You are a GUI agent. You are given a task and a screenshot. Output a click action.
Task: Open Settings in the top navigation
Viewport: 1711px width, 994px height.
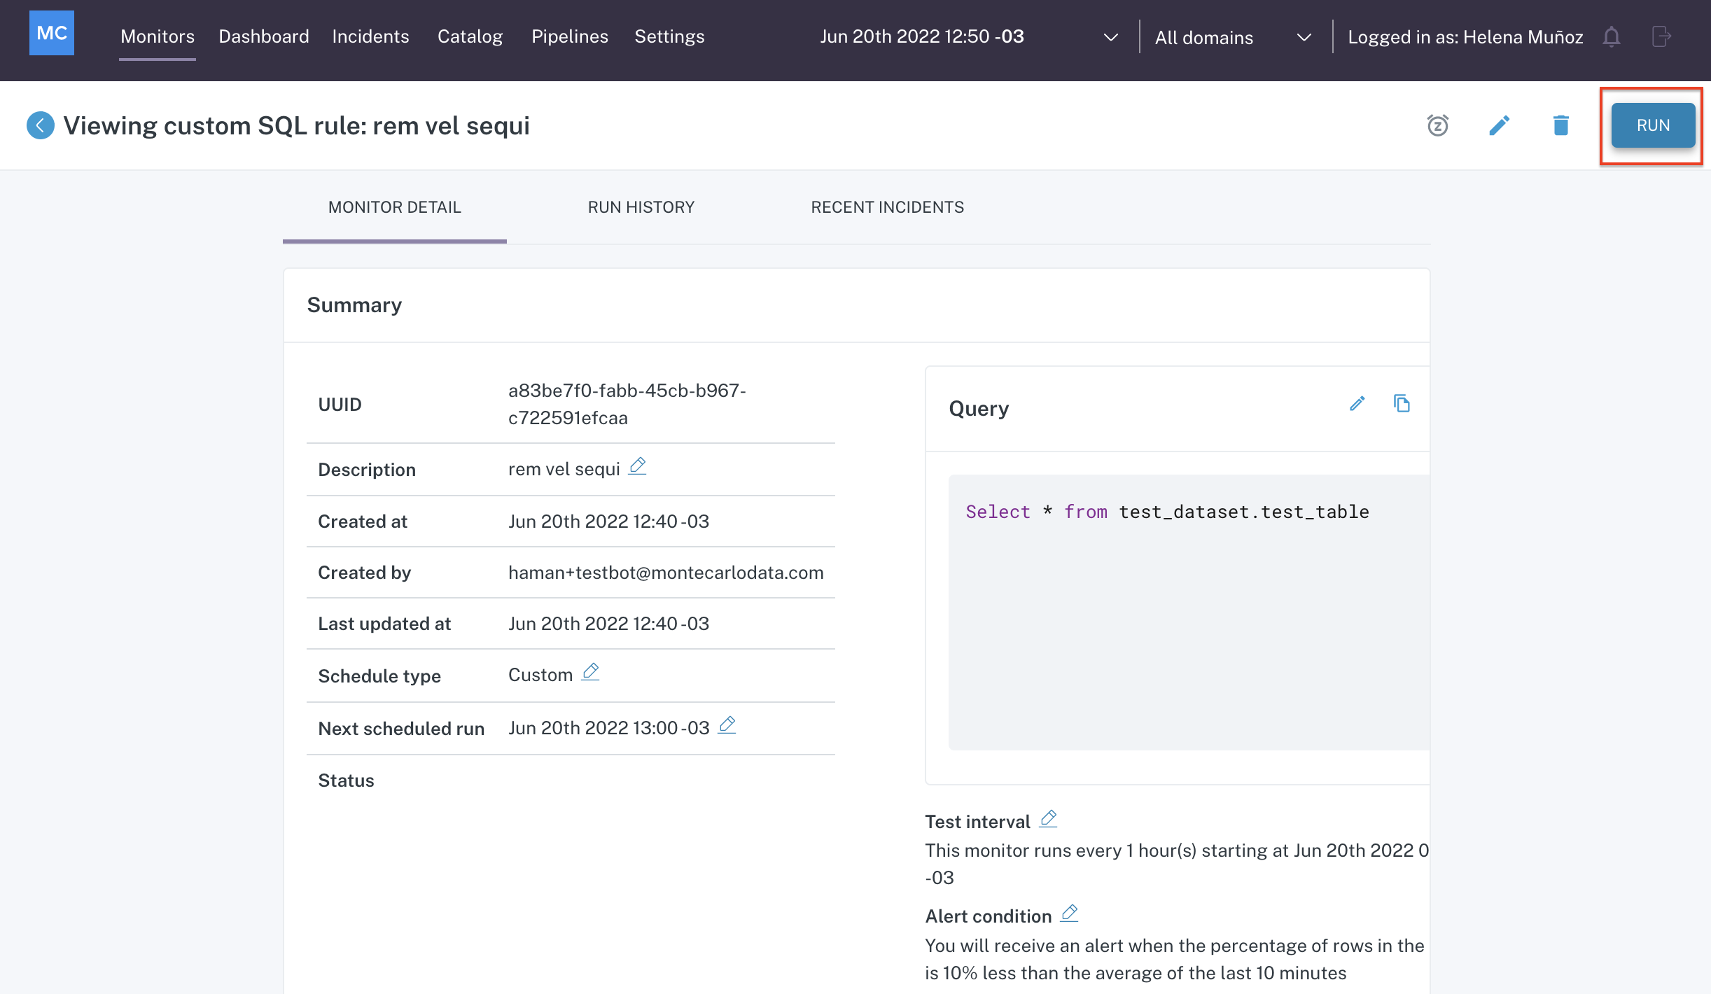669,36
